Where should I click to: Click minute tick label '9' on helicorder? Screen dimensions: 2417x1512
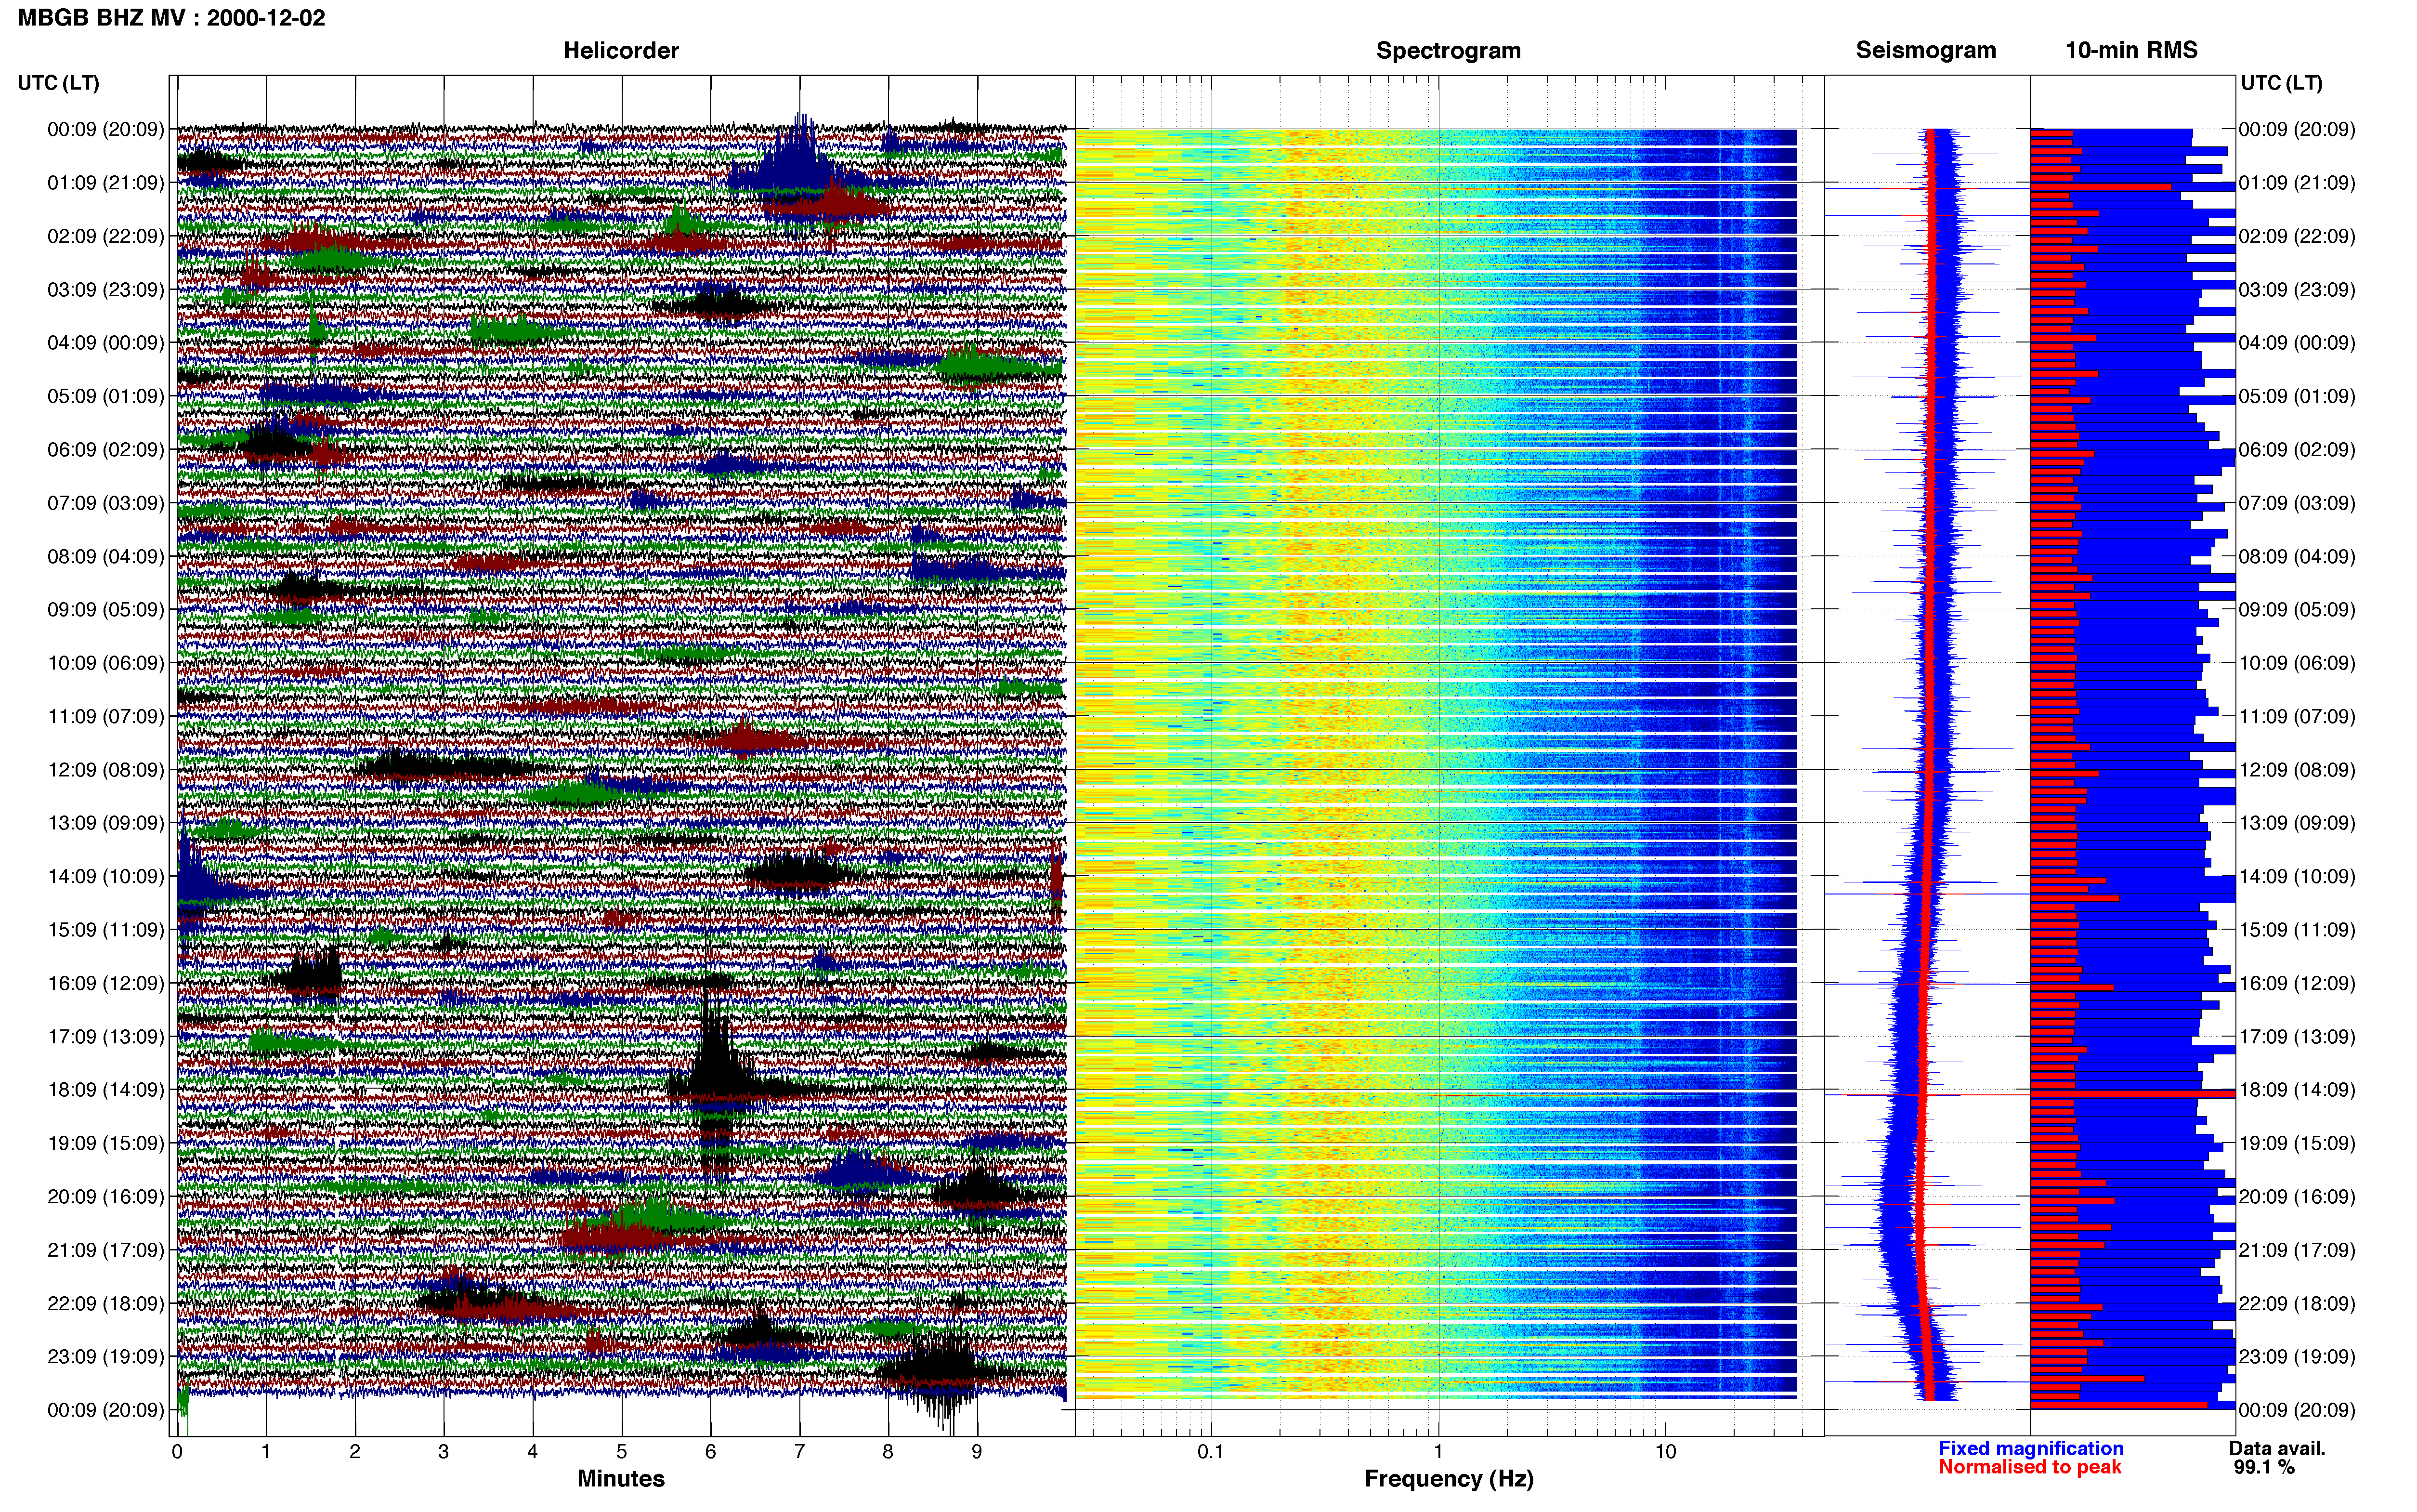coord(977,1451)
